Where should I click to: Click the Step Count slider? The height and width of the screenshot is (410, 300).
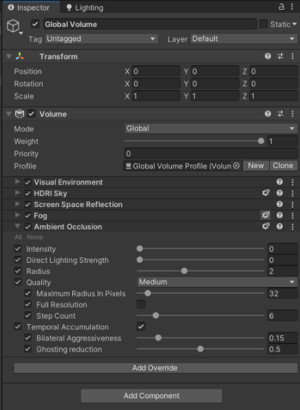200,316
